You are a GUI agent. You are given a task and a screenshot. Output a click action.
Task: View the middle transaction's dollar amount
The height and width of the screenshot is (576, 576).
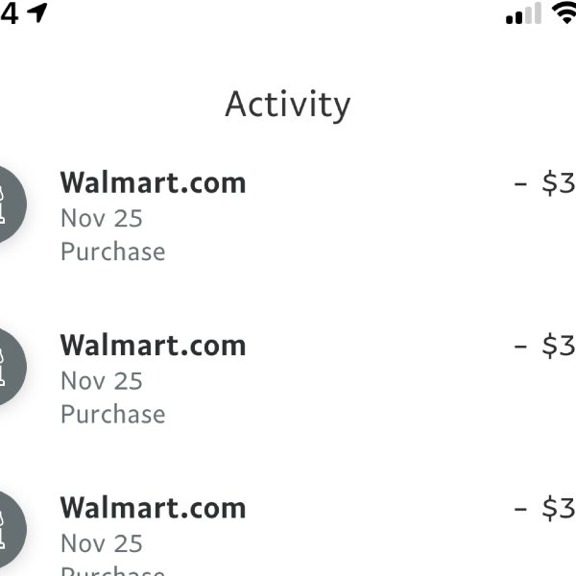(544, 346)
